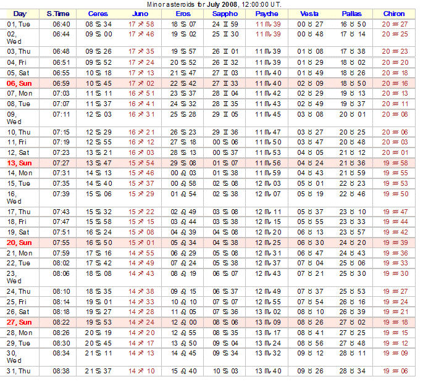Select the title text 'Minor asteroids for July 2008'
423x382 pixels.
pyautogui.click(x=192, y=4)
